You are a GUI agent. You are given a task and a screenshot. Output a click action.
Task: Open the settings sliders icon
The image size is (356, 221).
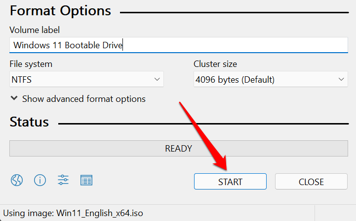pos(63,180)
